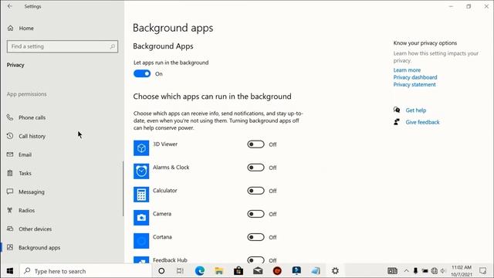The image size is (494, 278).
Task: Turn off Let apps run in background
Action: 142,73
